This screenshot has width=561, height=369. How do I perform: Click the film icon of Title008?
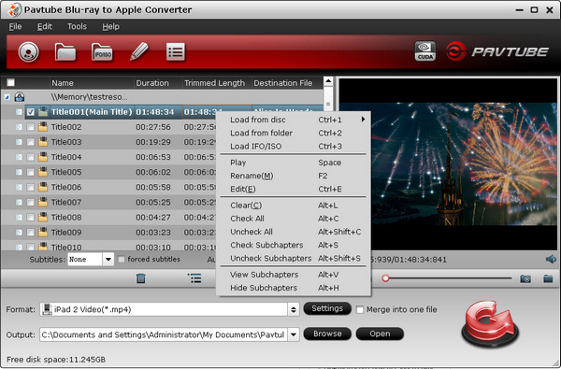tap(43, 217)
